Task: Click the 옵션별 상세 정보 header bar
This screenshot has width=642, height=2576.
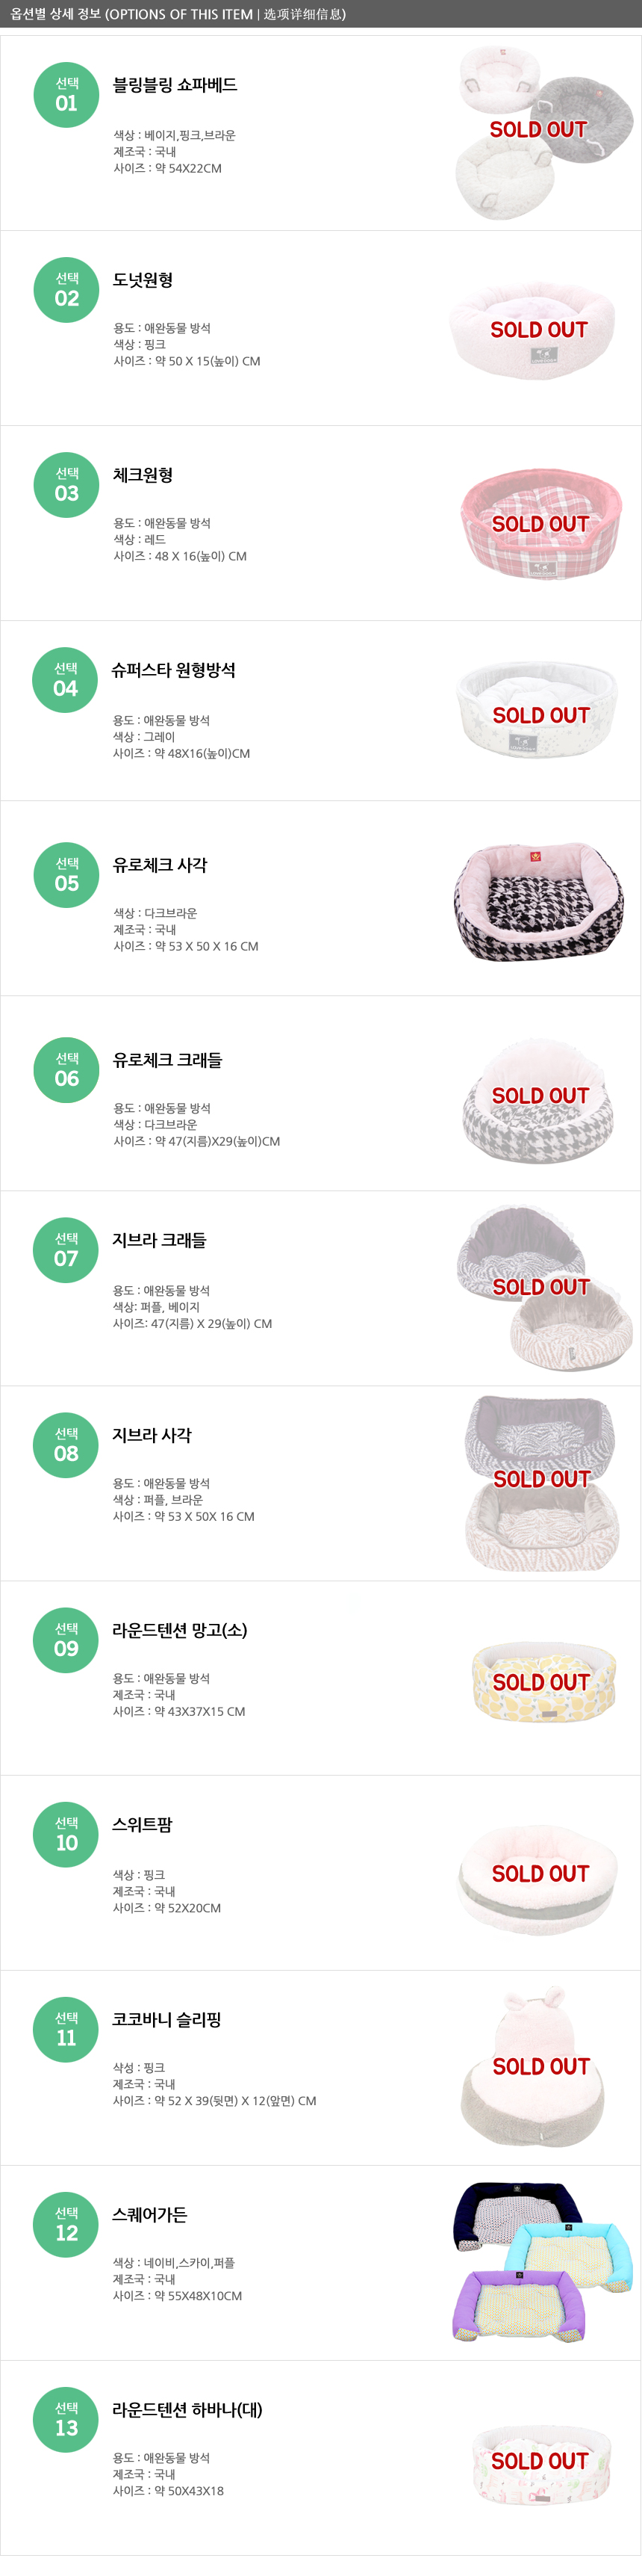Action: tap(320, 14)
